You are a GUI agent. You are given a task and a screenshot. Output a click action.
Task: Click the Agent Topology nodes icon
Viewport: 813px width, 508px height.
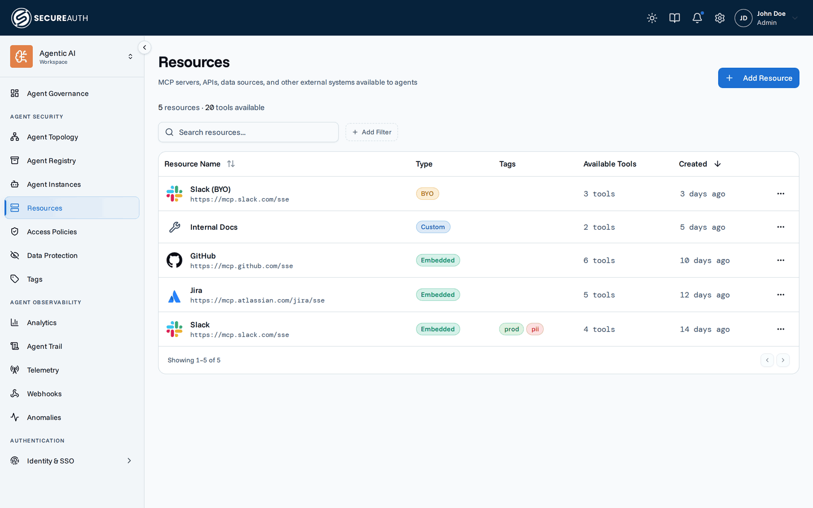[15, 137]
